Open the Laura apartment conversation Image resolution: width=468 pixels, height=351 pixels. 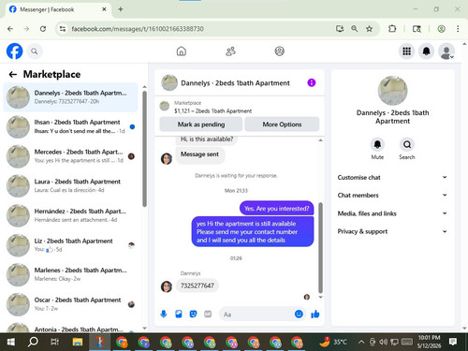tap(70, 186)
